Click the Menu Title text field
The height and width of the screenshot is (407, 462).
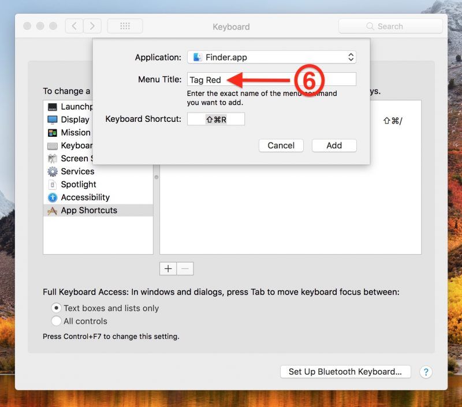(271, 80)
